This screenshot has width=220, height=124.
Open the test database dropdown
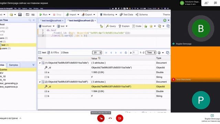coord(63,26)
